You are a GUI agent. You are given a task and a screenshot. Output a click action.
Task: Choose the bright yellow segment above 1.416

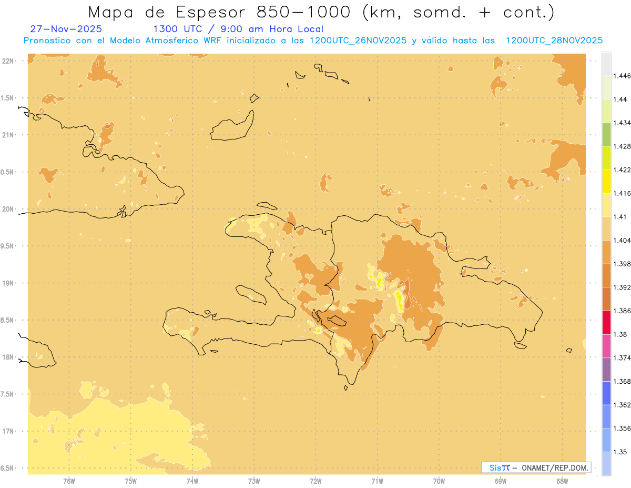tap(606, 181)
